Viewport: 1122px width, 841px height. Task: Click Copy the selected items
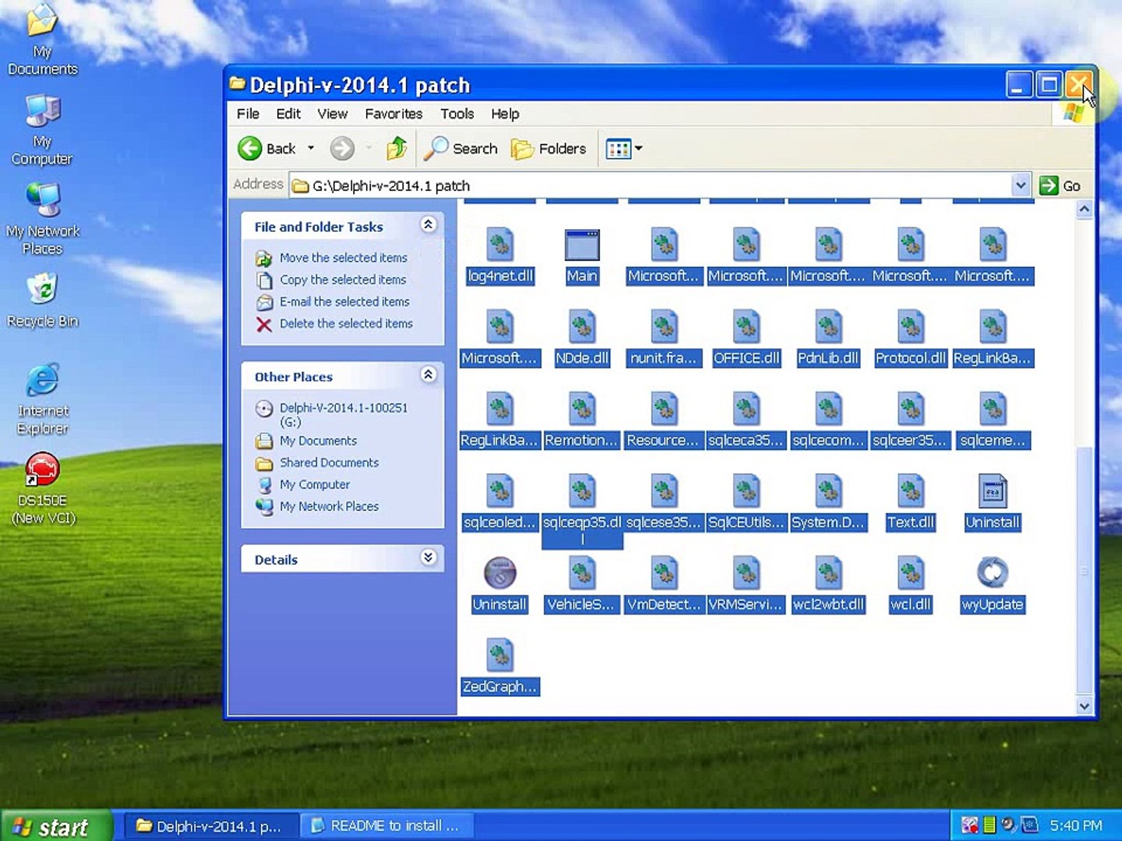tap(343, 280)
